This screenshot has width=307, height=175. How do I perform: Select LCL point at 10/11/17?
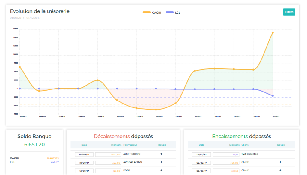click(x=214, y=89)
